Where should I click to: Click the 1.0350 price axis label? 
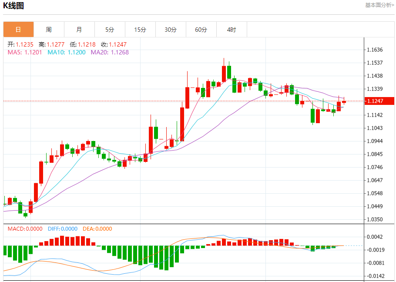click(375, 220)
